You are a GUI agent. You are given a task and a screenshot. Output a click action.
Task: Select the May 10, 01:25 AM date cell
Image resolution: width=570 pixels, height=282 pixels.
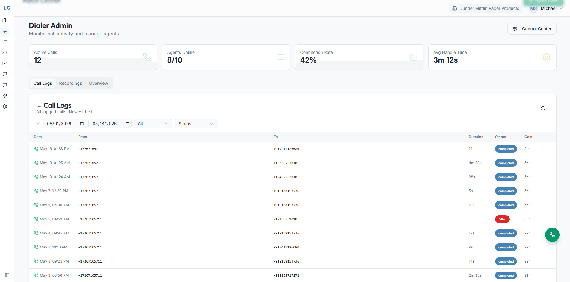click(55, 163)
